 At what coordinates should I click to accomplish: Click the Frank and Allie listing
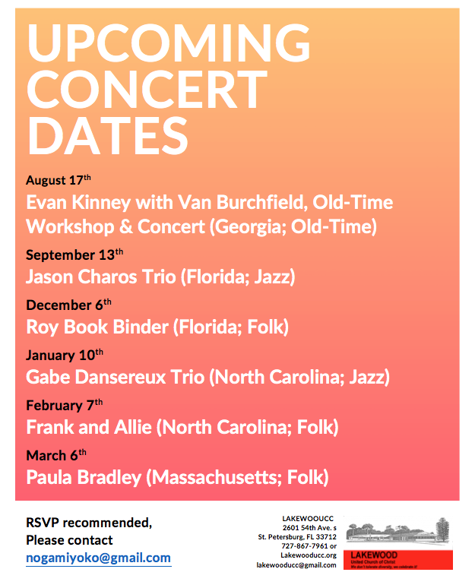click(182, 427)
